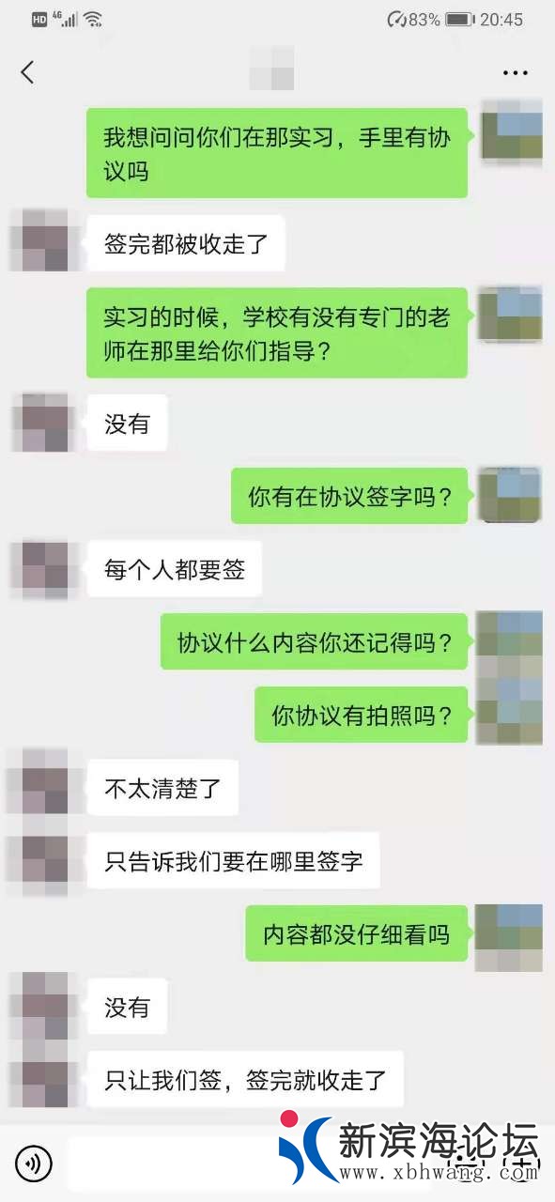Viewport: 555px width, 1202px height.
Task: Click the message text input field
Action: tap(174, 1164)
